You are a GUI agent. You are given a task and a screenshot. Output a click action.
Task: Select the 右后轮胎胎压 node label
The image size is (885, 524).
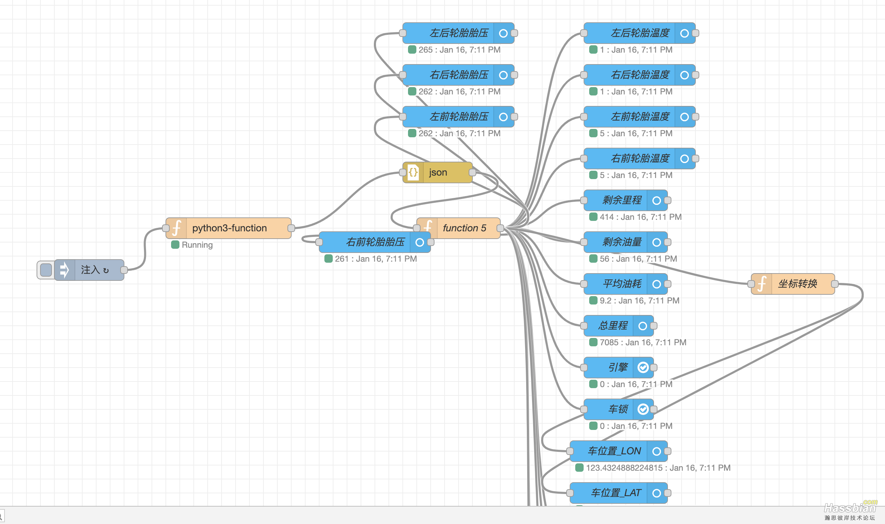coord(459,75)
